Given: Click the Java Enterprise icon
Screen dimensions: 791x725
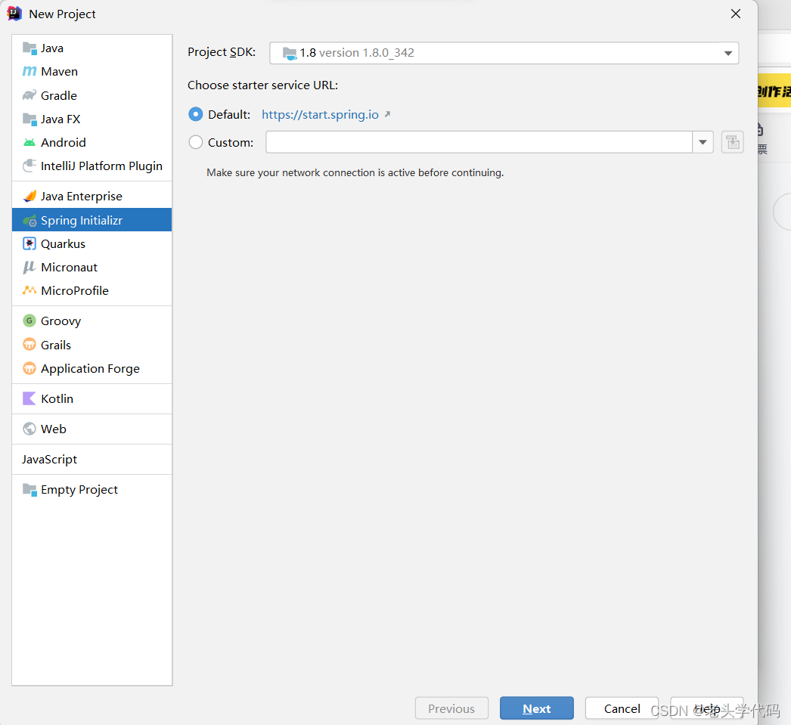Looking at the screenshot, I should [29, 196].
